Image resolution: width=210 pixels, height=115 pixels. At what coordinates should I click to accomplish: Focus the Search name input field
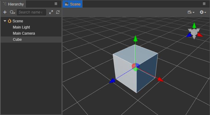(x=31, y=12)
